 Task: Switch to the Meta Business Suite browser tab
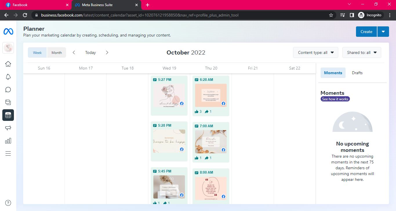tap(106, 5)
